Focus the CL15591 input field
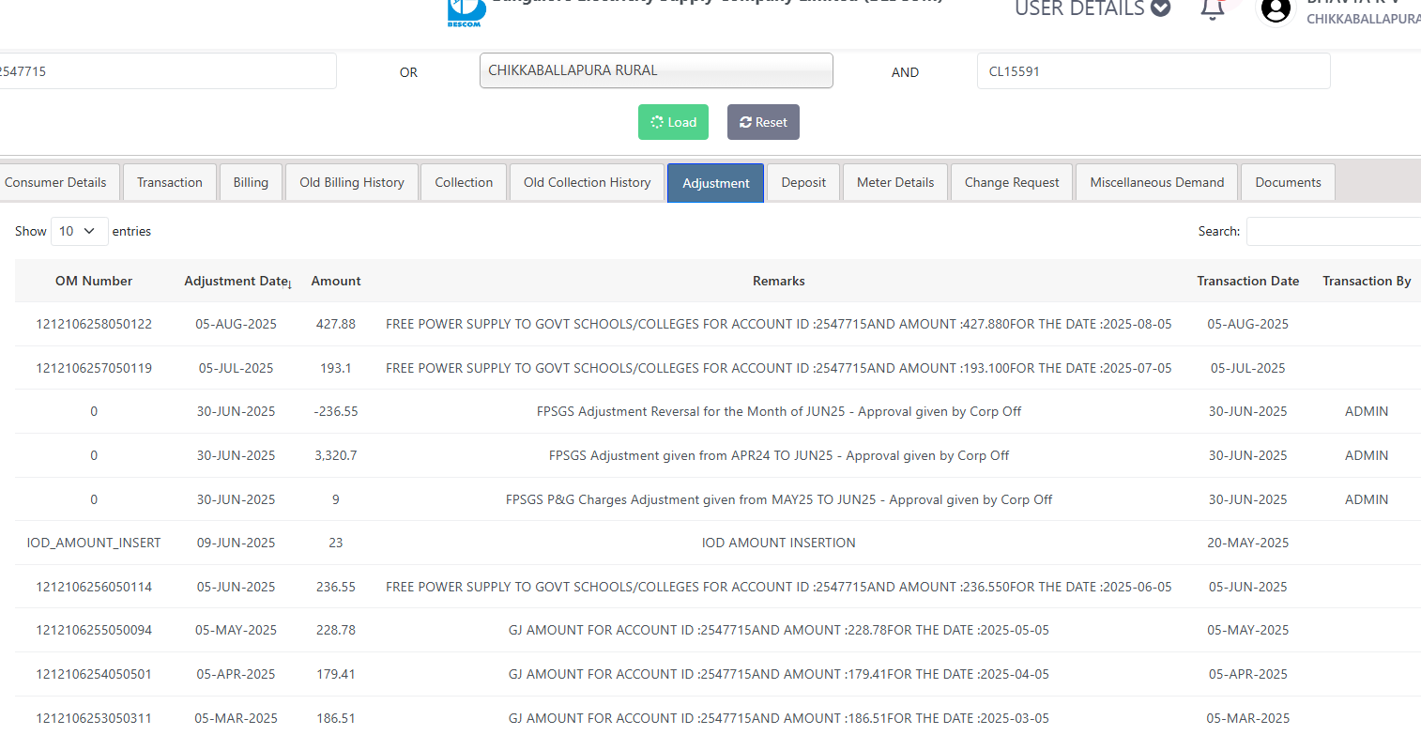The height and width of the screenshot is (735, 1421). point(1154,70)
